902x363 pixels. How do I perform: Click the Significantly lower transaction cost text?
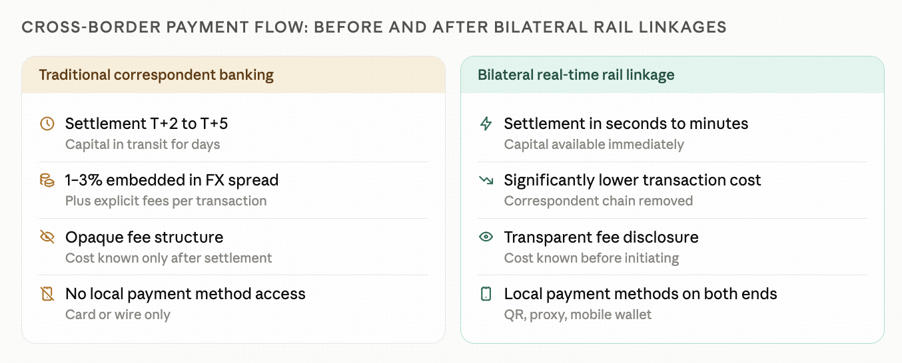pyautogui.click(x=633, y=180)
